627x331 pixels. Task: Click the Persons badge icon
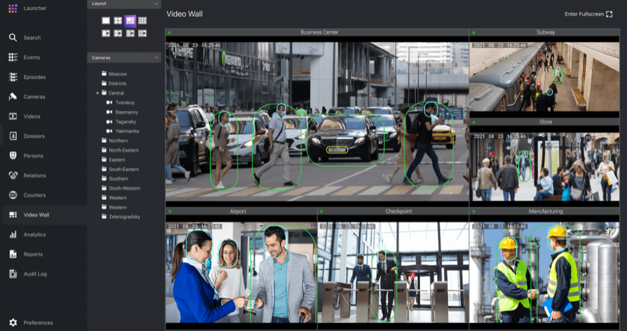[13, 155]
